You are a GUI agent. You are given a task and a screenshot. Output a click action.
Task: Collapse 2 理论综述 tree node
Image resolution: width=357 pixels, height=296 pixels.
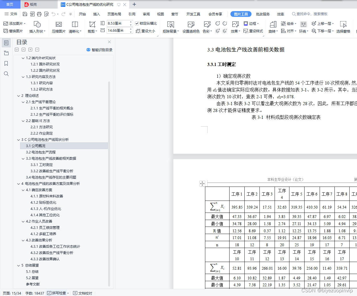click(x=19, y=96)
